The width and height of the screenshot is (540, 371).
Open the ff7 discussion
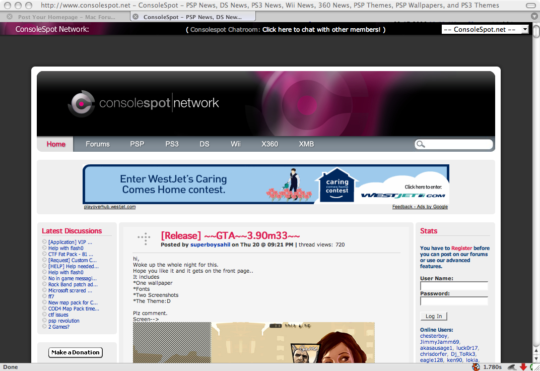click(x=51, y=296)
